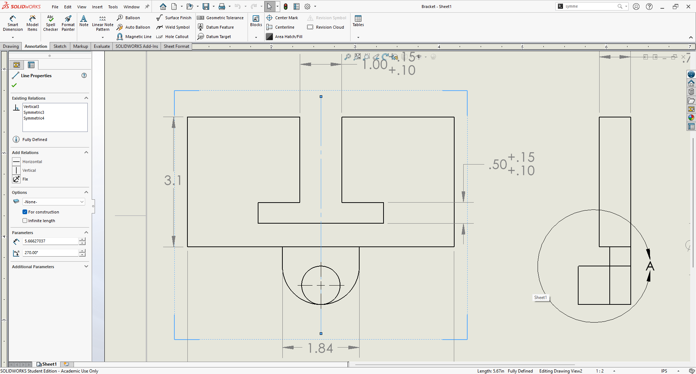Open Linear Note Pattern tool
Screen dimensions: 696x374
click(103, 24)
